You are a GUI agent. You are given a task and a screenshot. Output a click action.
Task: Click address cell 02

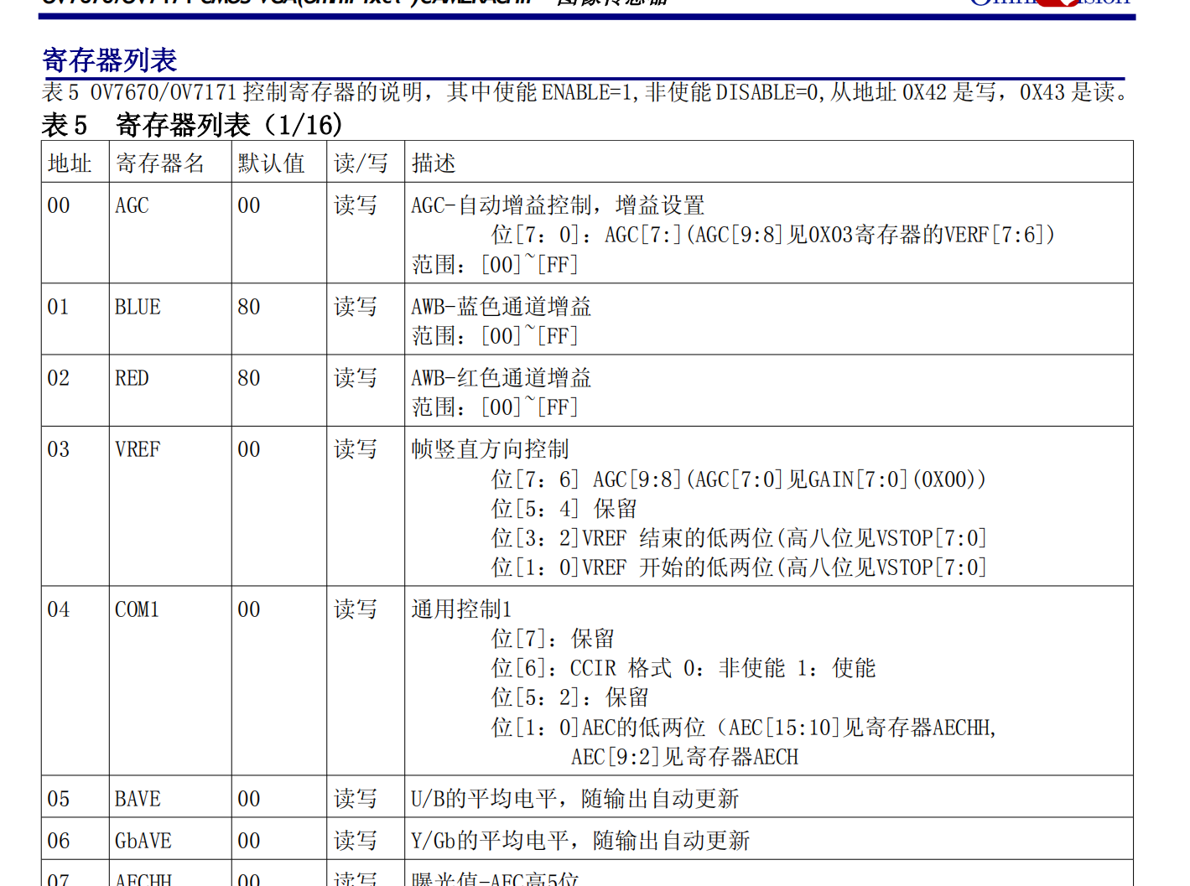pos(59,378)
